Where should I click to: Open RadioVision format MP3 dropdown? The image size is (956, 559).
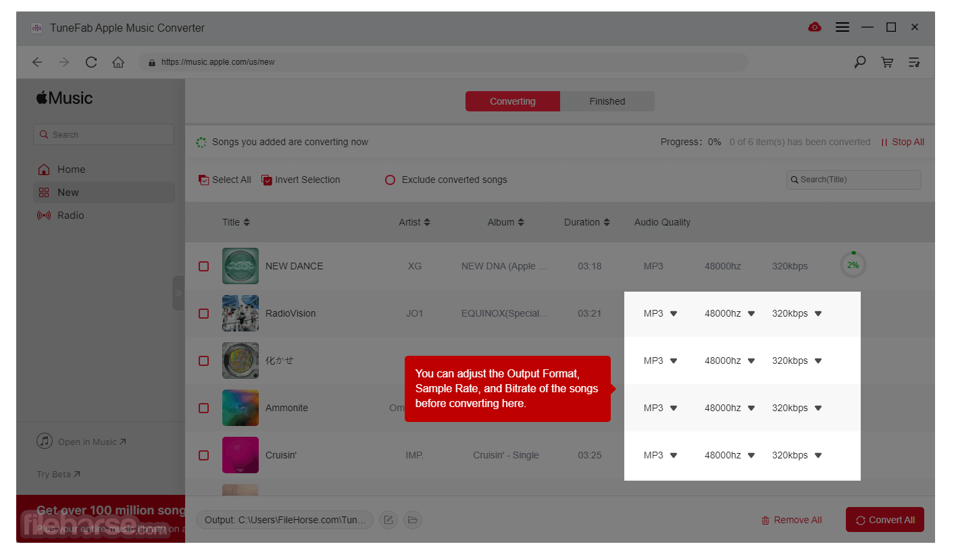660,313
